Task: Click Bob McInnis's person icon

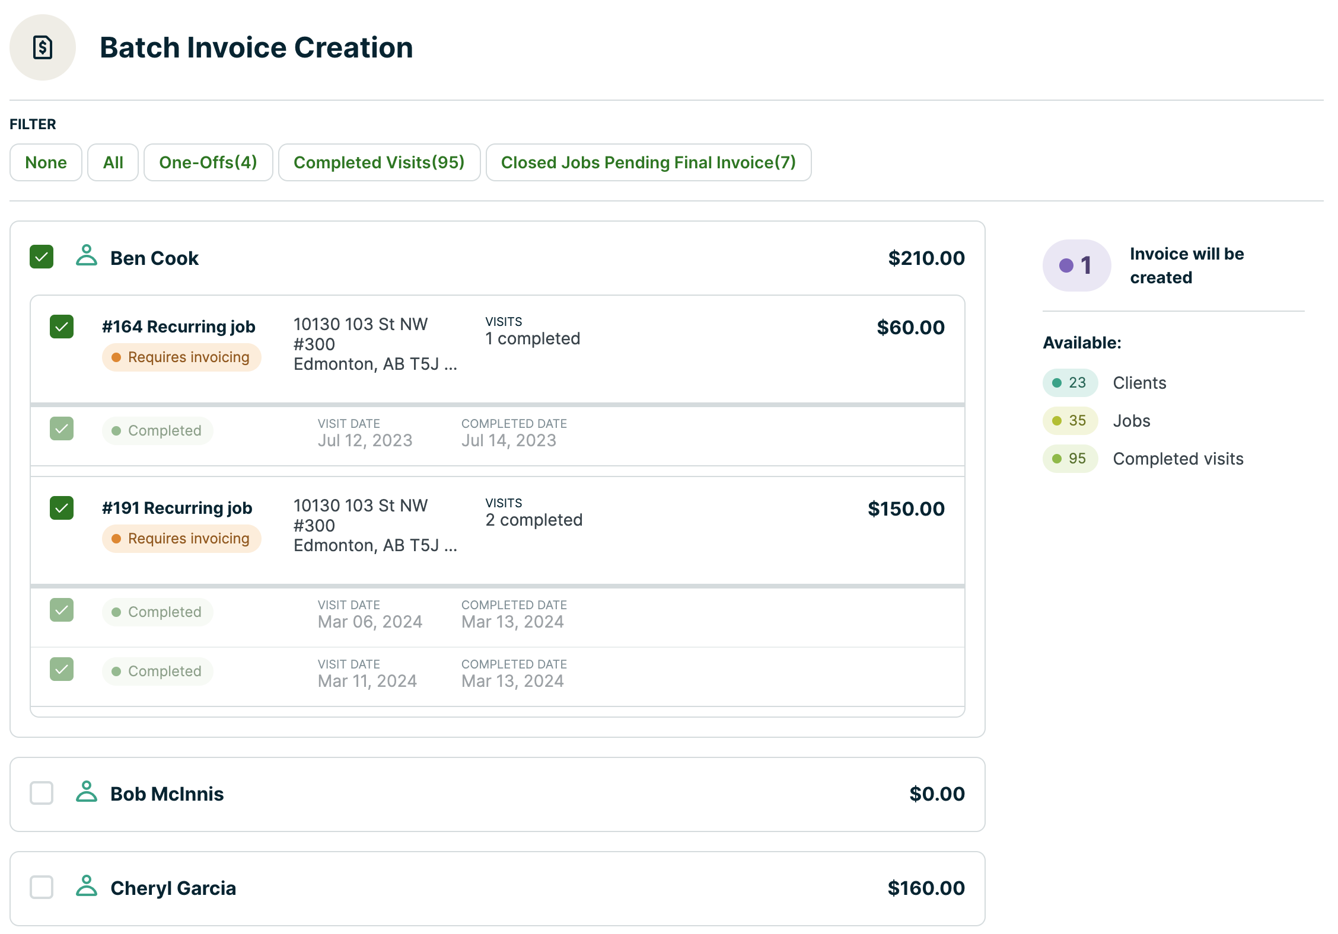Action: tap(87, 792)
